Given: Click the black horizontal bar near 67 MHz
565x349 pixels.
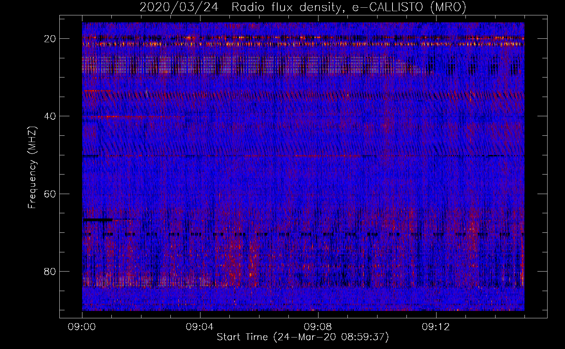Looking at the screenshot, I should point(98,220).
